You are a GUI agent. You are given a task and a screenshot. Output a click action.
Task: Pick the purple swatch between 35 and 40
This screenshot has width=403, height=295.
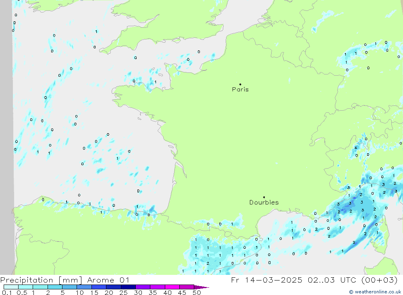coord(158,287)
